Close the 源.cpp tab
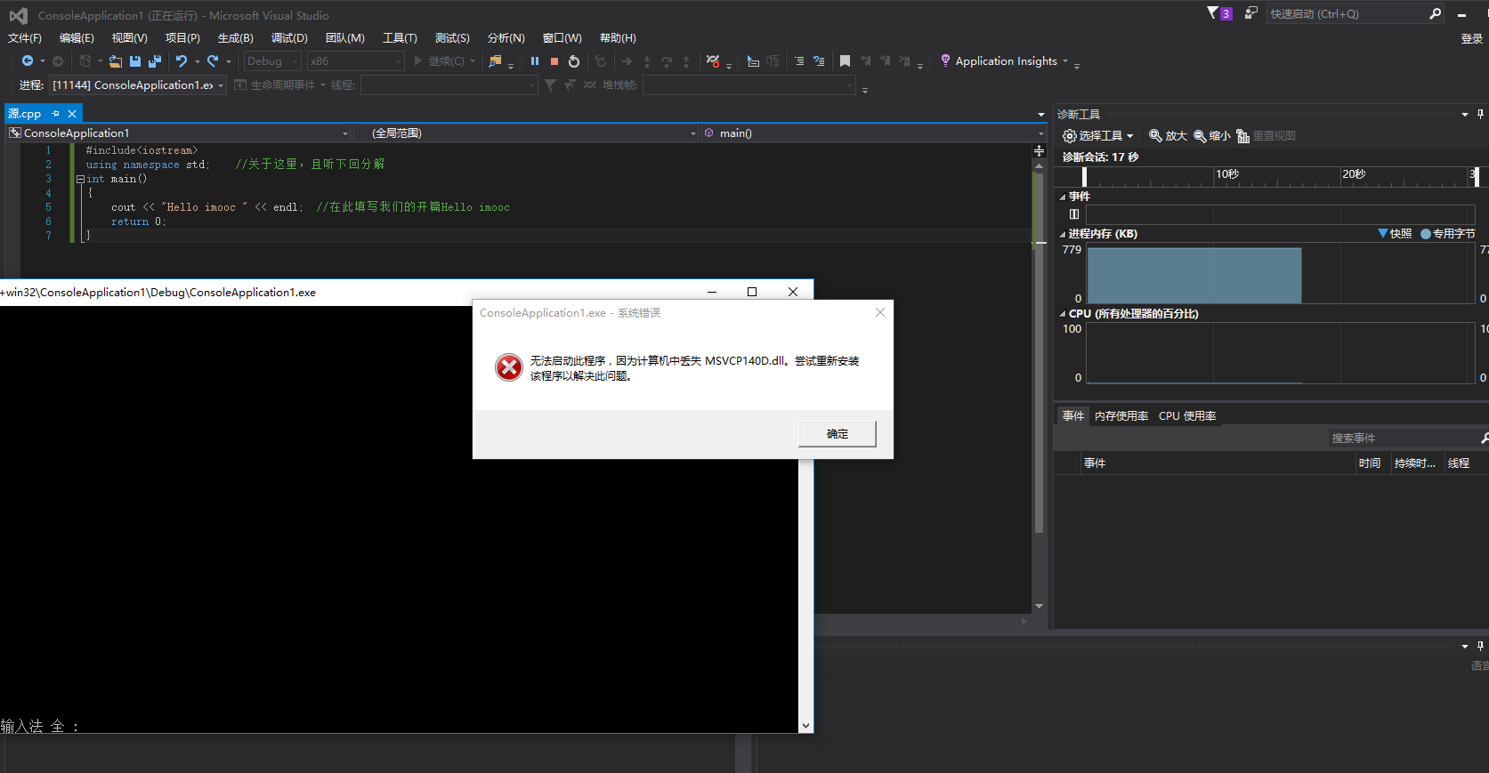This screenshot has width=1489, height=773. pos(72,114)
